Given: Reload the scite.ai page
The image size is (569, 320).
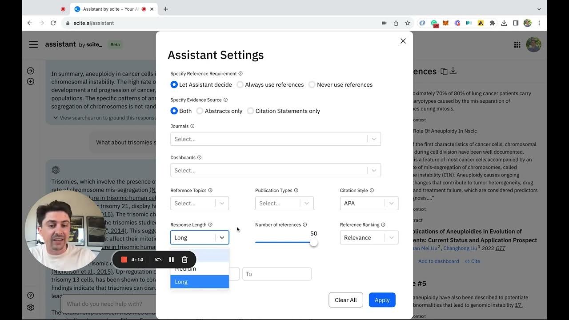Looking at the screenshot, I should click(x=53, y=23).
